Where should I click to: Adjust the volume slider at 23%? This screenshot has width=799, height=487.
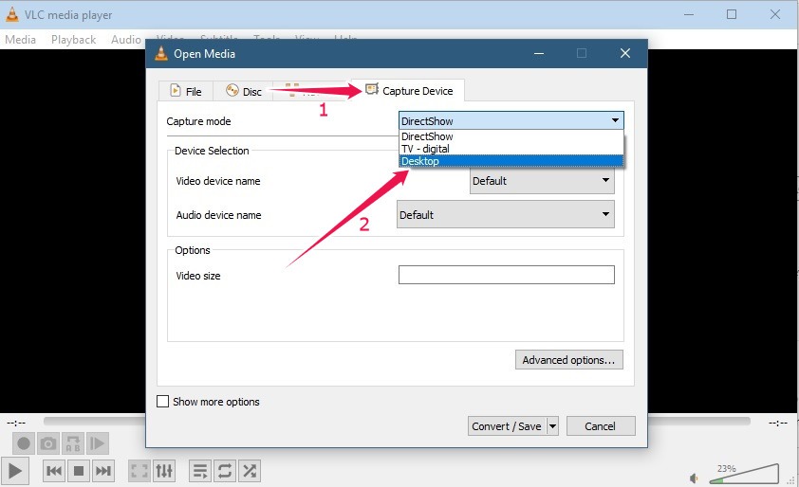tap(744, 474)
